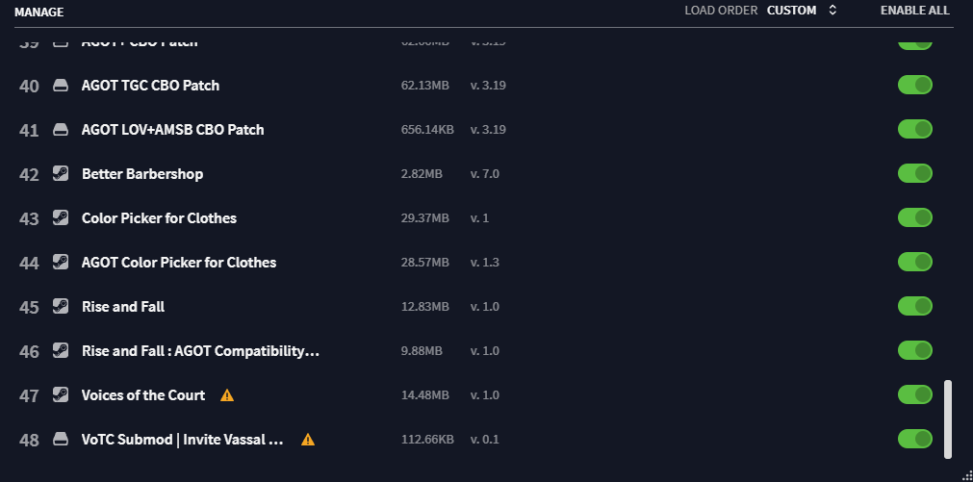Click the 656.14KB size value
This screenshot has width=973, height=482.
[x=427, y=130]
